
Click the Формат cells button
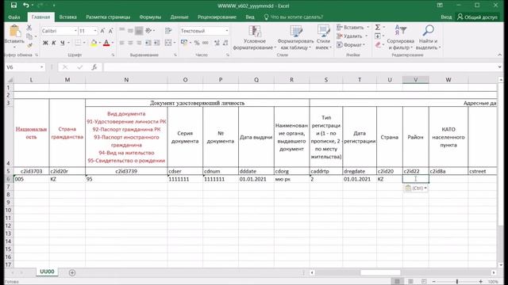point(351,45)
